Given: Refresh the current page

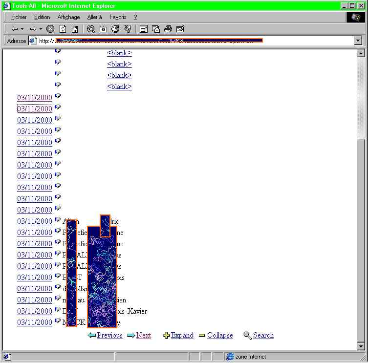Looking at the screenshot, I should (x=63, y=29).
